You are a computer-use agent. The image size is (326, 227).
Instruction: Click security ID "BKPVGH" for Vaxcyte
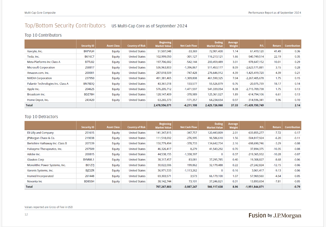[x=89, y=51]
